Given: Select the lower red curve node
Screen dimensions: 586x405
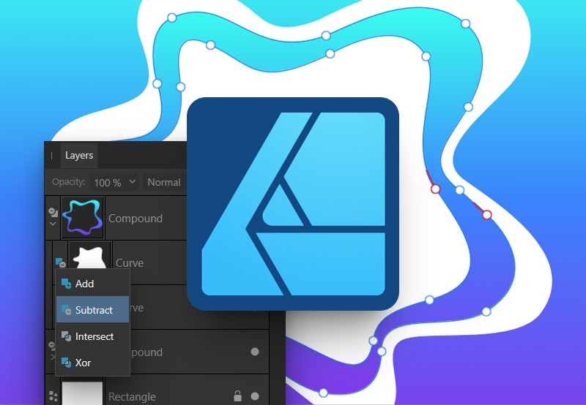Looking at the screenshot, I should coord(486,215).
